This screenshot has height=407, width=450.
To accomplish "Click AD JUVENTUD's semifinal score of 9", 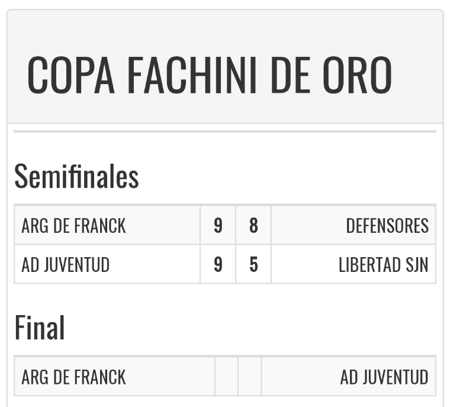I will coord(218,264).
